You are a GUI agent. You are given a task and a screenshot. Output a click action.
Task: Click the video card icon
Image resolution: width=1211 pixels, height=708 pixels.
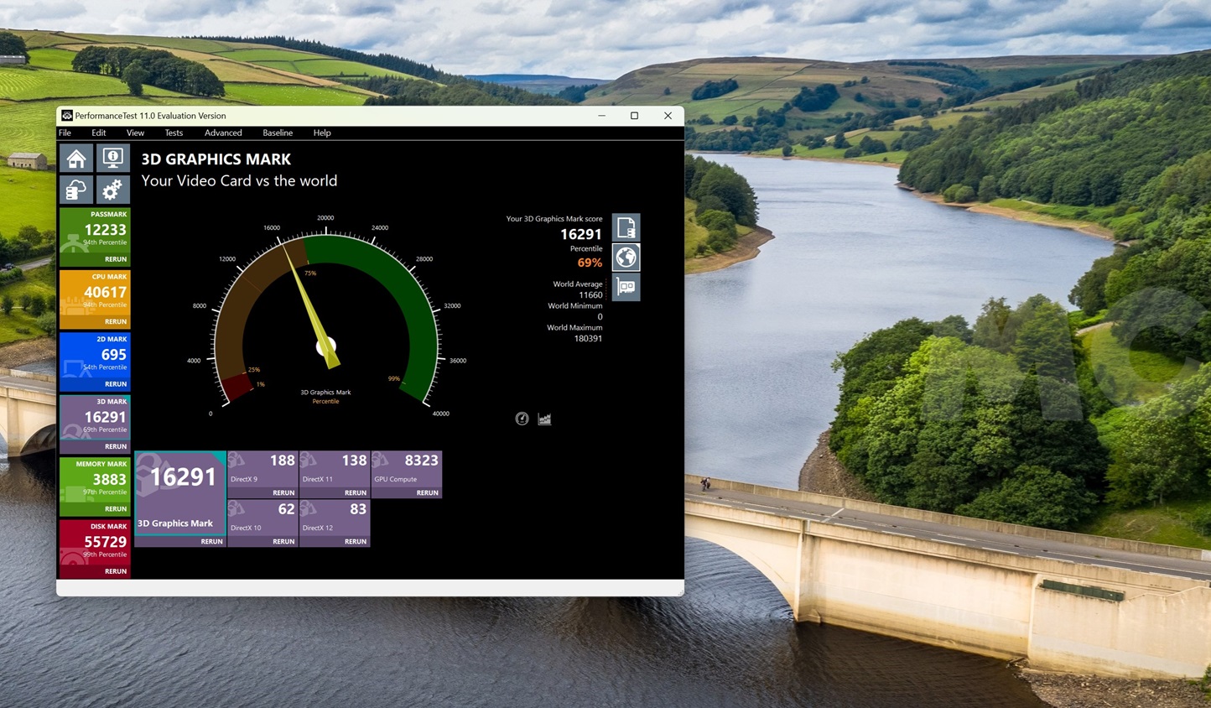(x=626, y=287)
